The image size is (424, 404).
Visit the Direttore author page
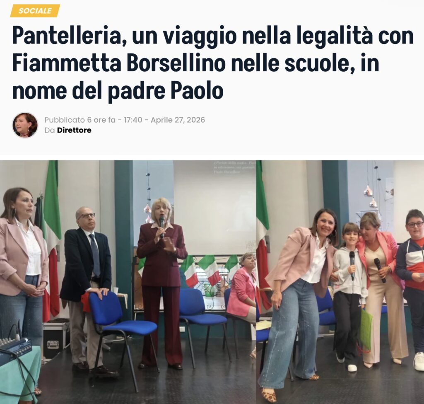click(x=74, y=130)
